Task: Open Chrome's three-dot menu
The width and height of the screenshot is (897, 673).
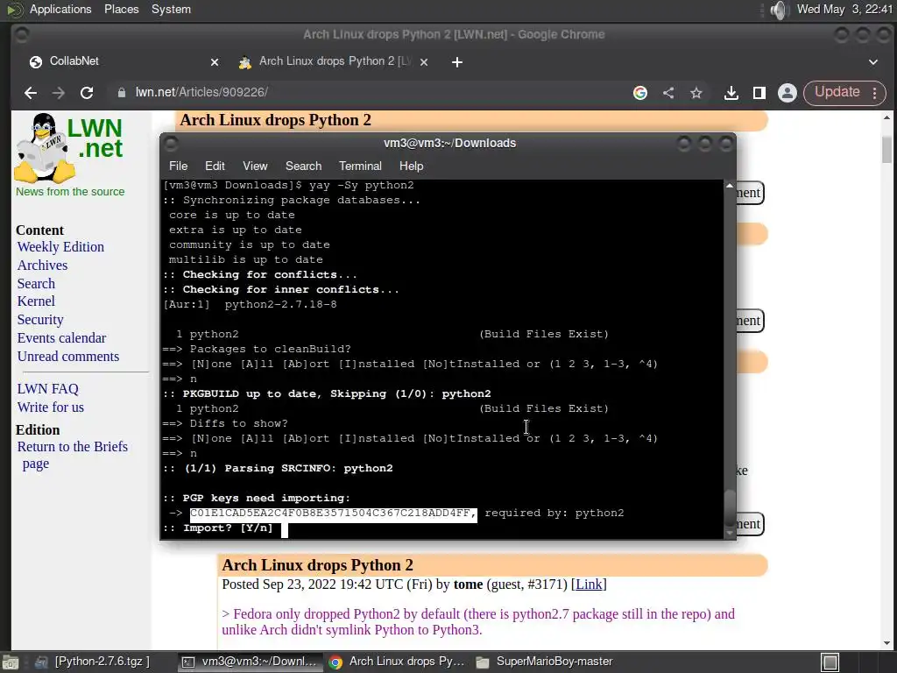Action: [x=875, y=93]
